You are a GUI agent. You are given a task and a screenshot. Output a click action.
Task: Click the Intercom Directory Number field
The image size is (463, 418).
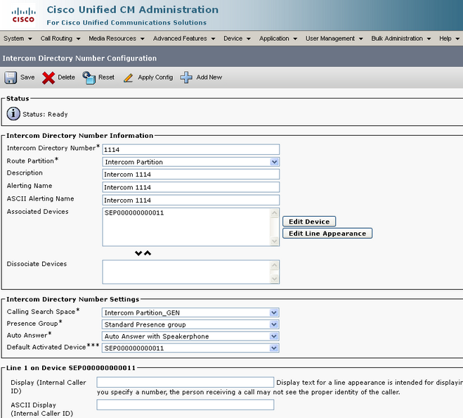click(x=191, y=149)
